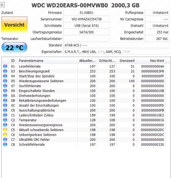The image size is (171, 178).
Task: Select the Beschleunigungszeit parameter name
Action: (34, 71)
